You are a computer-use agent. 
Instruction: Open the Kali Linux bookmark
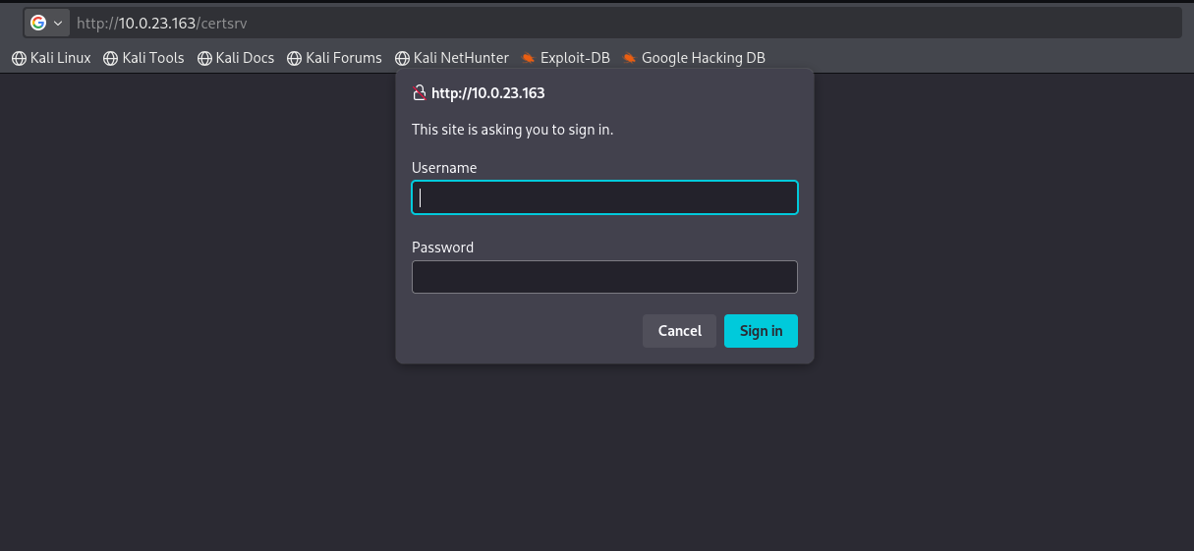point(51,58)
